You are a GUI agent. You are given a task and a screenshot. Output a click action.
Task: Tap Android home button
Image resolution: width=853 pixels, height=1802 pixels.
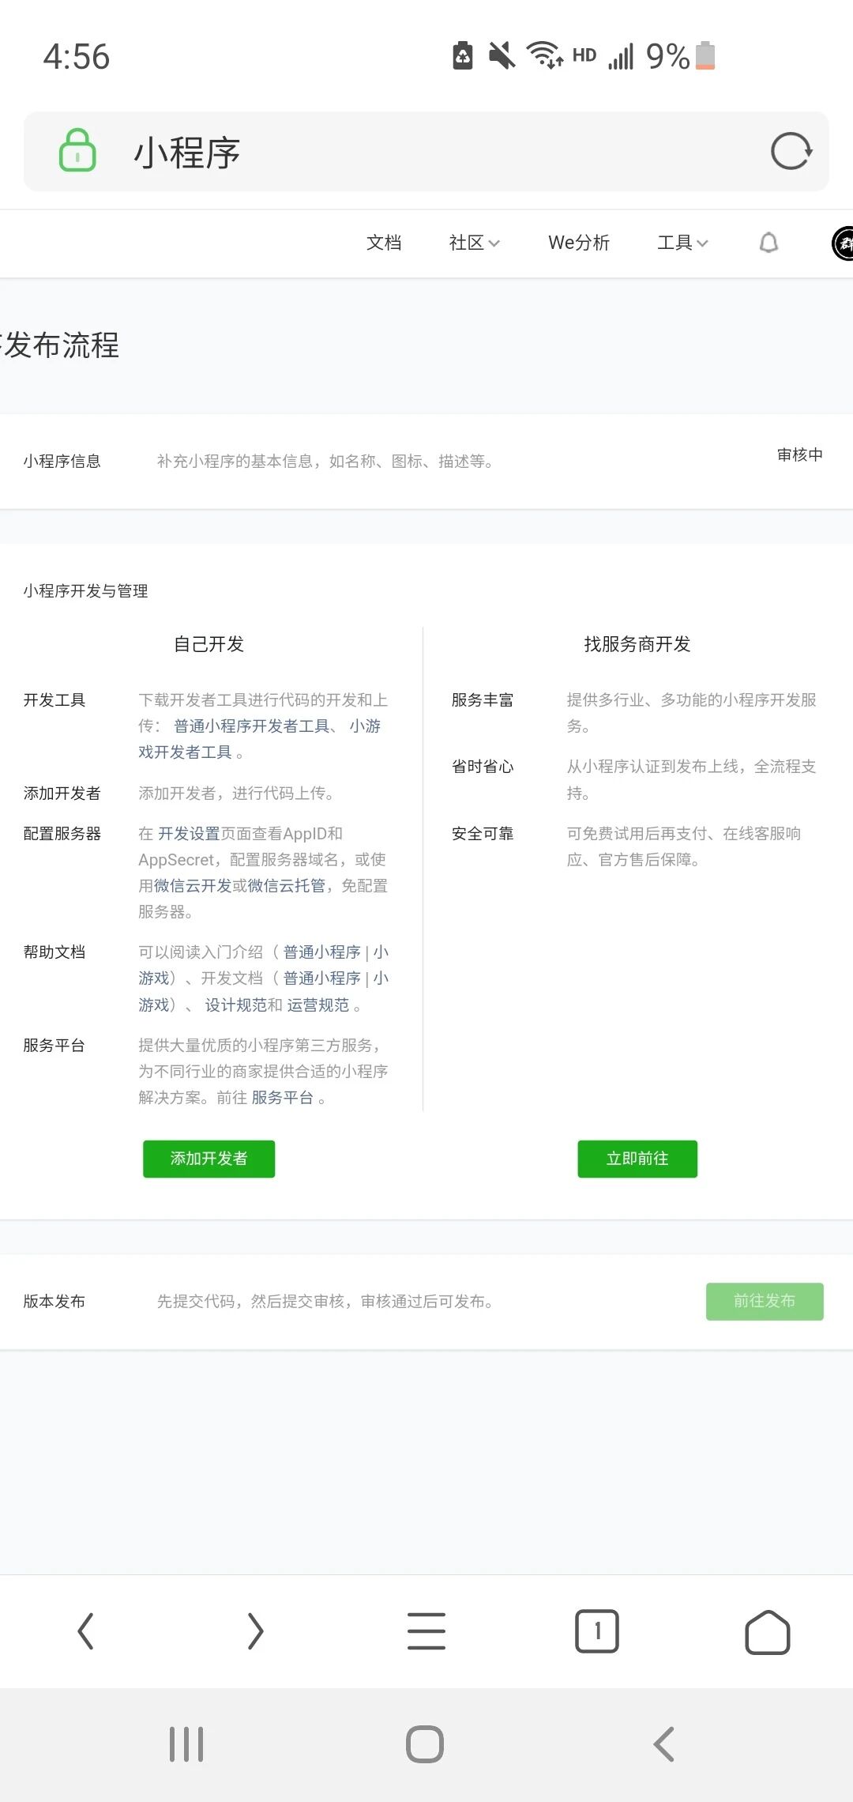tap(425, 1744)
